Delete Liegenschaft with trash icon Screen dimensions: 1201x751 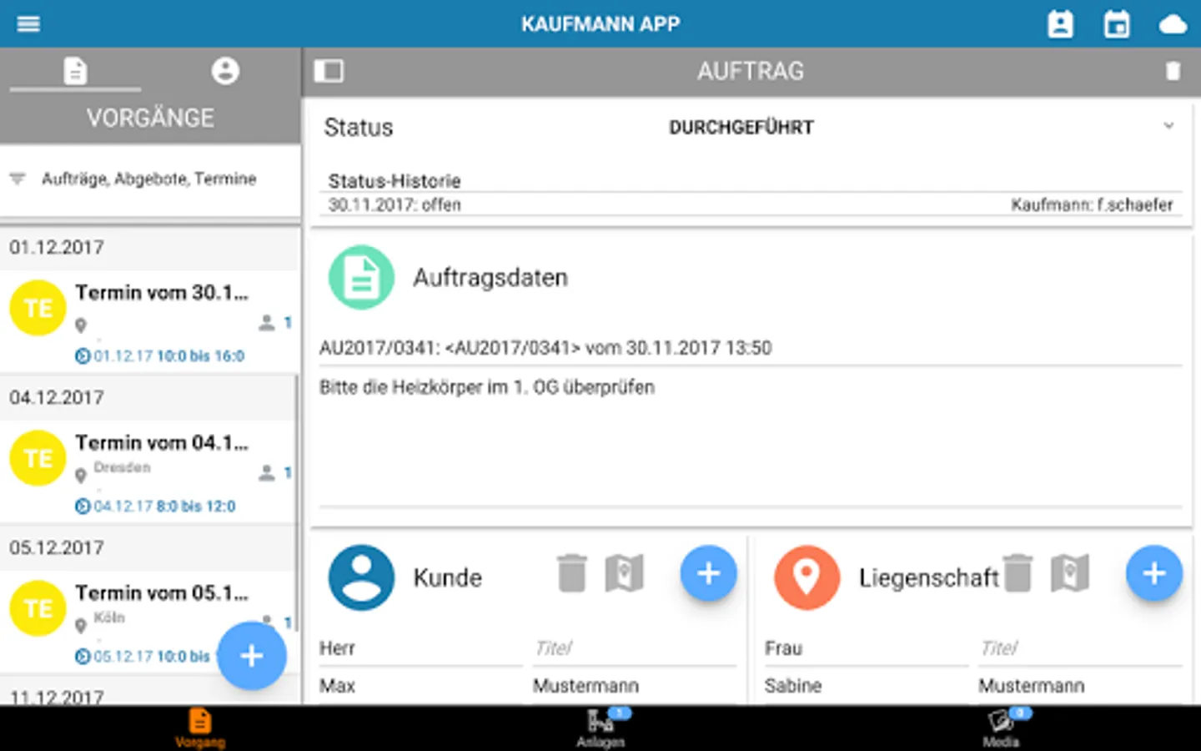(x=1018, y=574)
